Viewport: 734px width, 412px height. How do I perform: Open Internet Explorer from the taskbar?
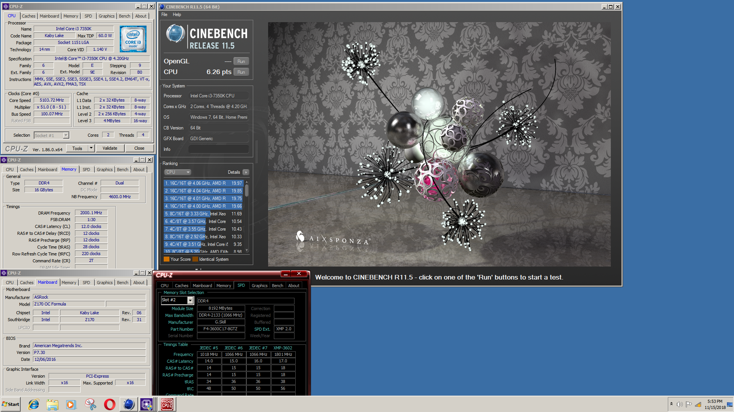tap(34, 404)
